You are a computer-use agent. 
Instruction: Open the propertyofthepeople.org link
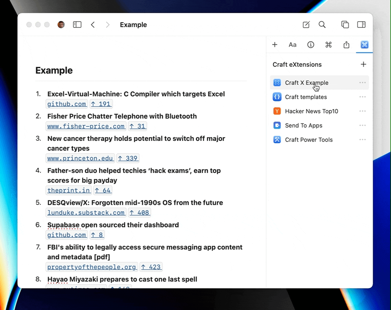pyautogui.click(x=92, y=267)
